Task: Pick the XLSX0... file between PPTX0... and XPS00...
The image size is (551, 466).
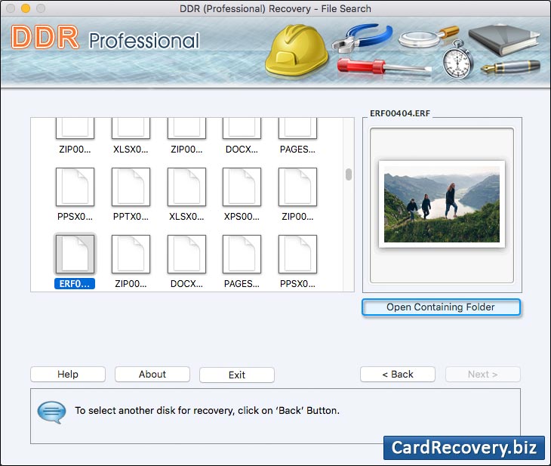Action: pos(186,187)
